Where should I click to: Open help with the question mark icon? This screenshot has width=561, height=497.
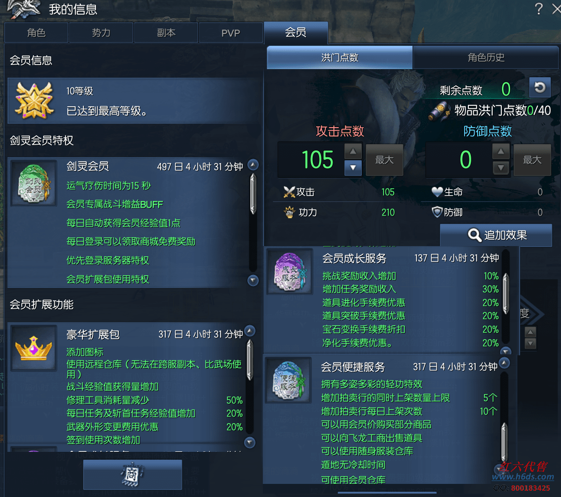(x=539, y=9)
